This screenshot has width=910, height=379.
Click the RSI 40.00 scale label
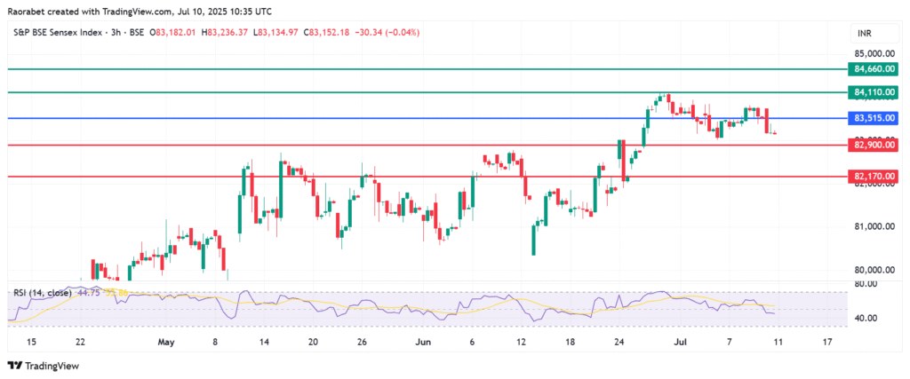[864, 318]
